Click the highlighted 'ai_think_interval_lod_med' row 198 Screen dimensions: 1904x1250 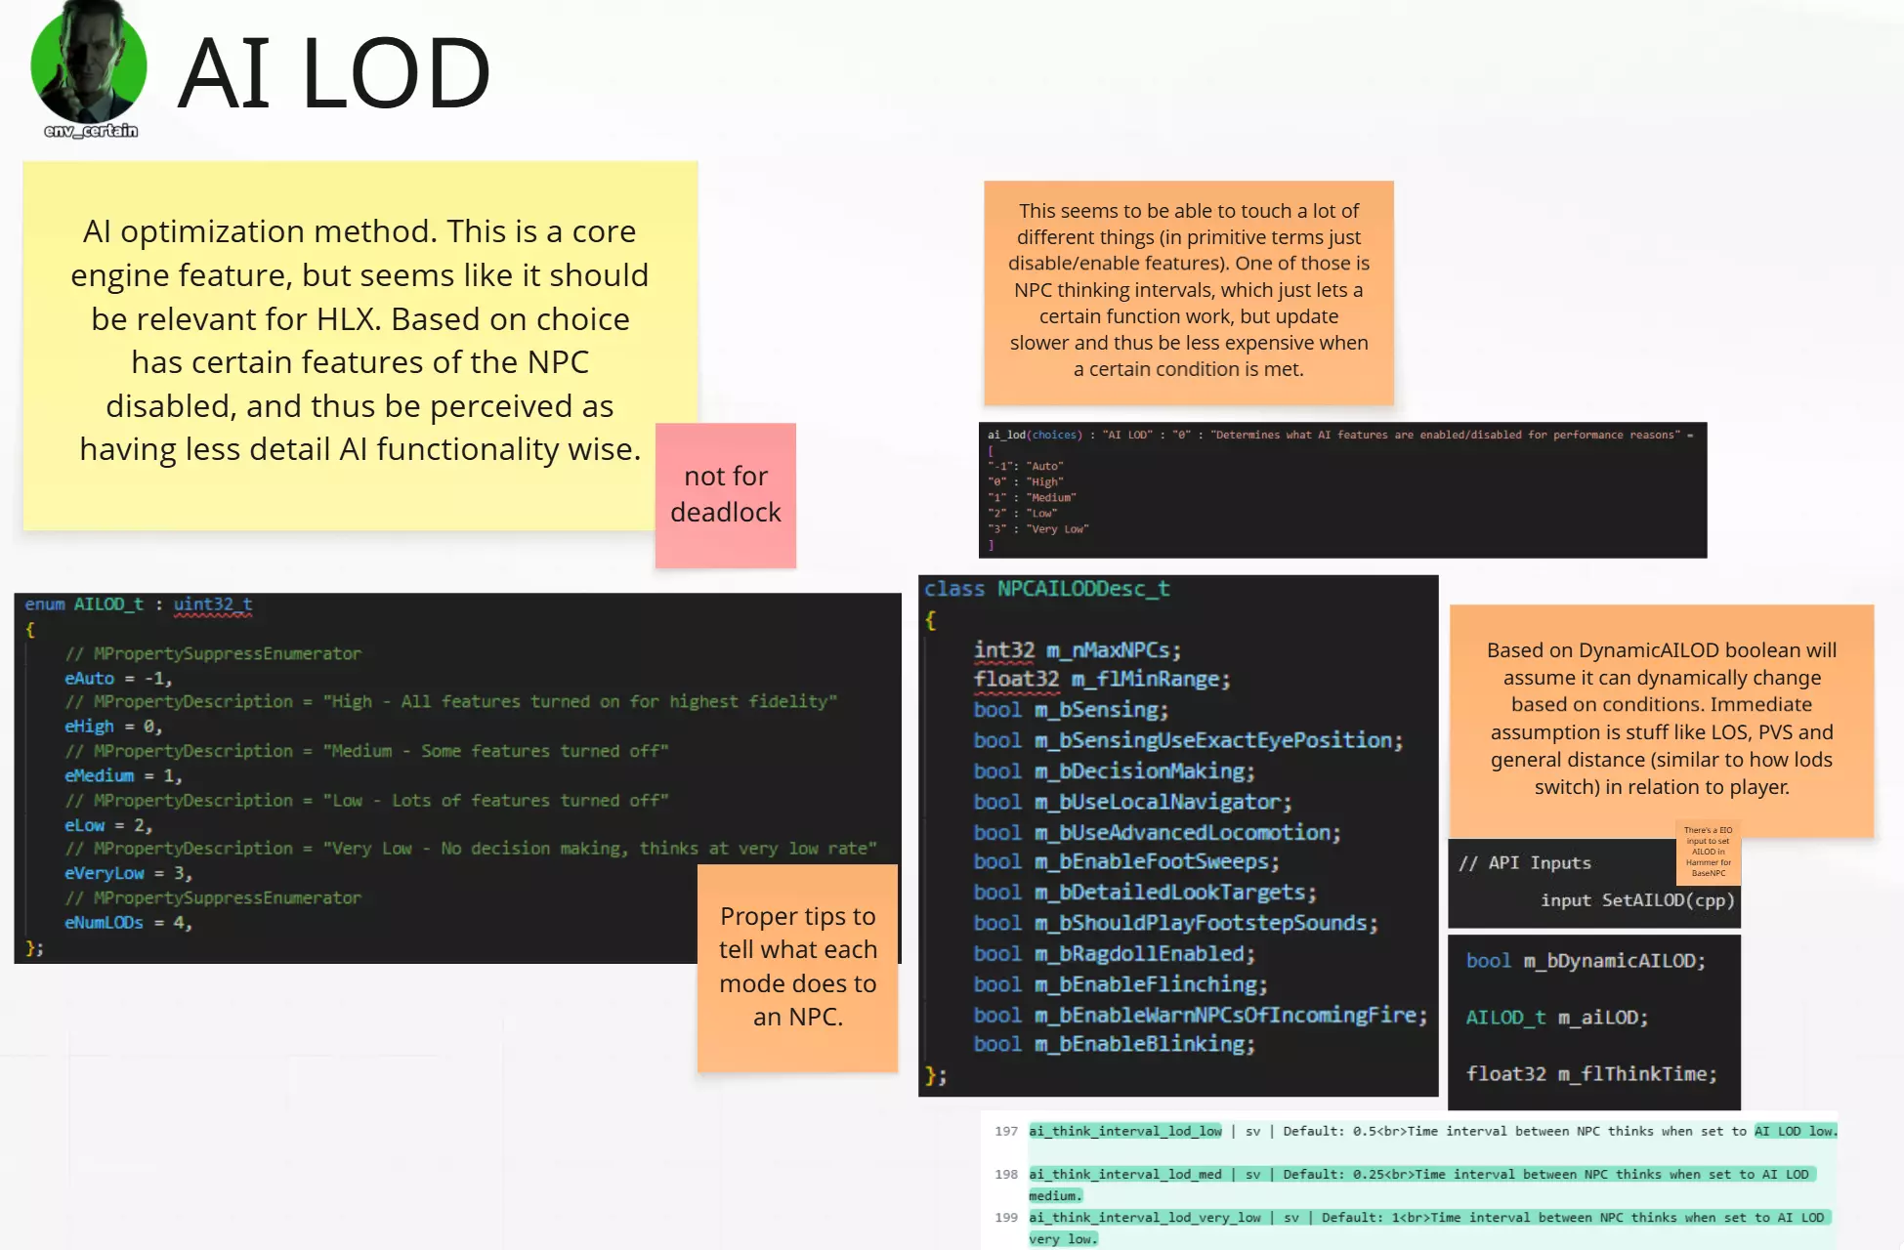1422,1185
